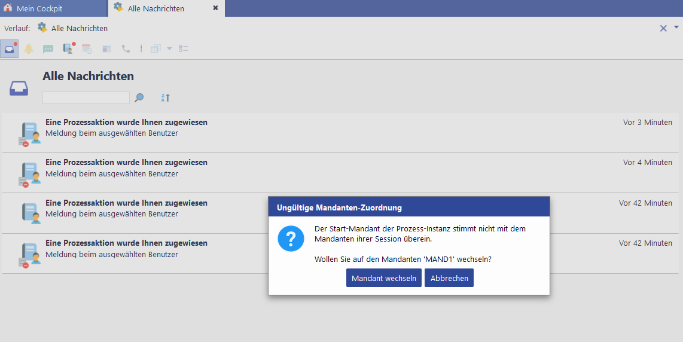Image resolution: width=683 pixels, height=342 pixels.
Task: Toggle the Z-A sort order icon
Action: pyautogui.click(x=166, y=97)
